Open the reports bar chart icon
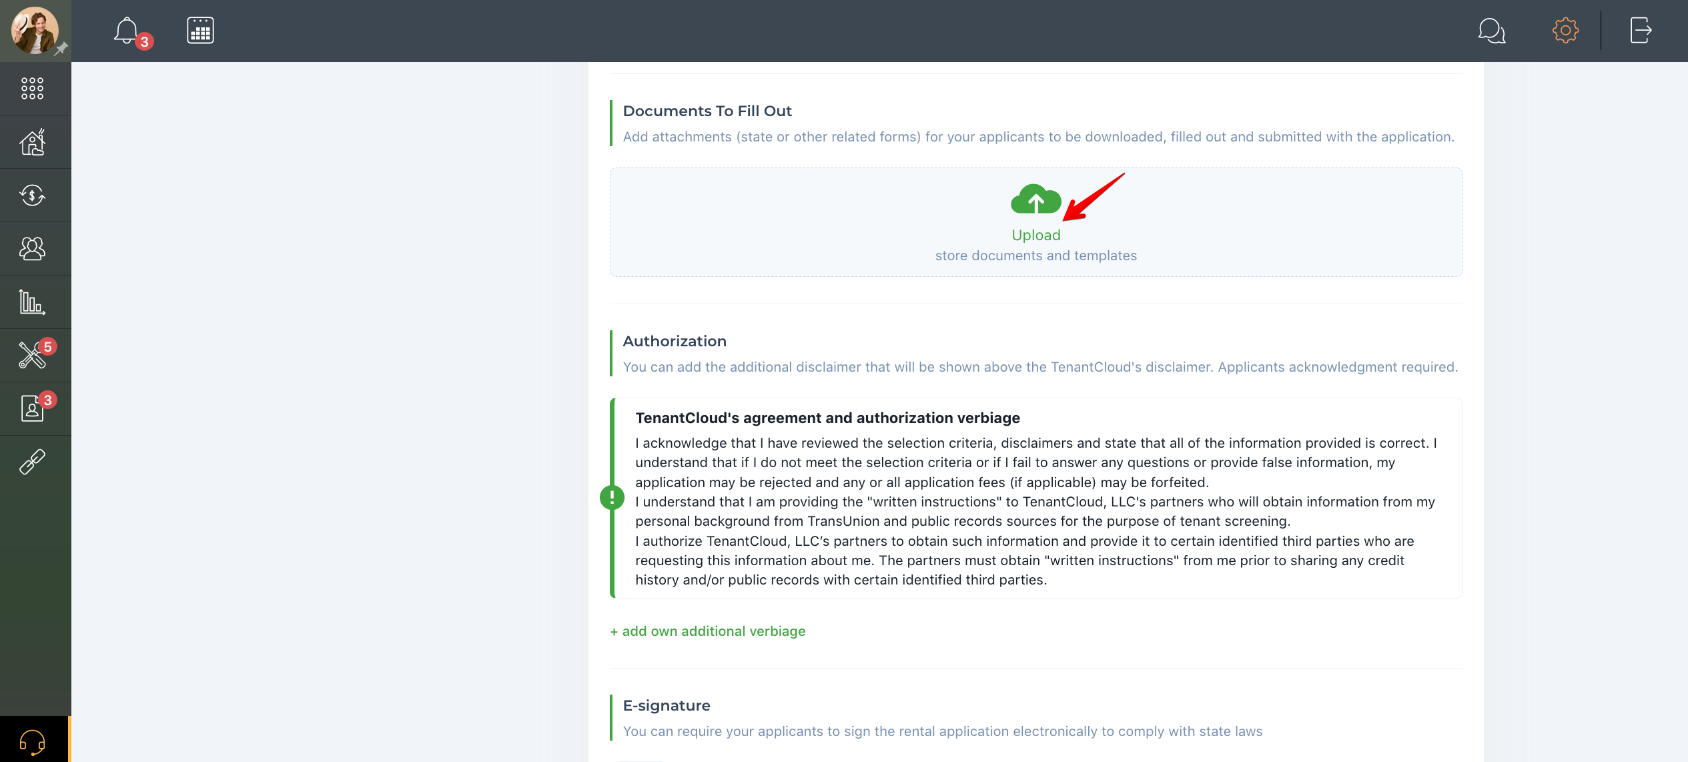Image resolution: width=1688 pixels, height=762 pixels. point(32,302)
